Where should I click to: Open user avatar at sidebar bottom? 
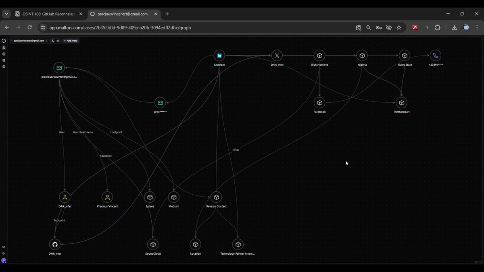coord(4,260)
